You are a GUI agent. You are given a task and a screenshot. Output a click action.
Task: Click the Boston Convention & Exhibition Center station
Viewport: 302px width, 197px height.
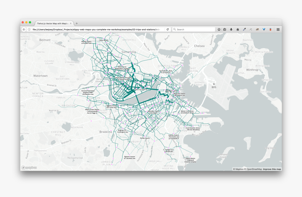click(x=187, y=112)
